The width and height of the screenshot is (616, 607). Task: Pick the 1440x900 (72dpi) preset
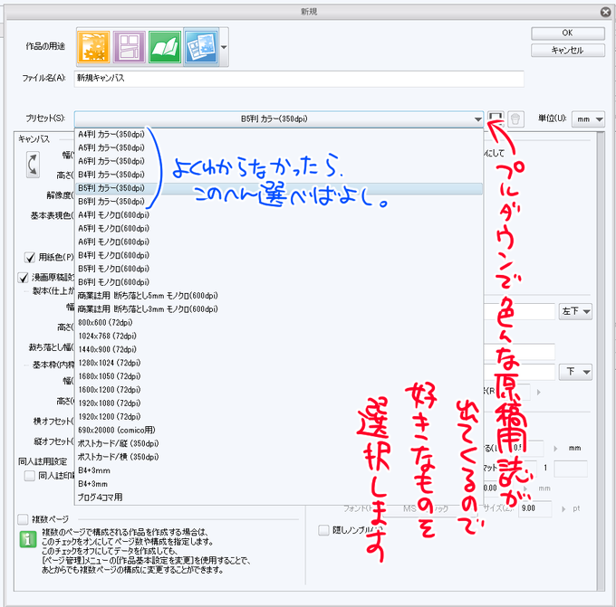coord(279,349)
